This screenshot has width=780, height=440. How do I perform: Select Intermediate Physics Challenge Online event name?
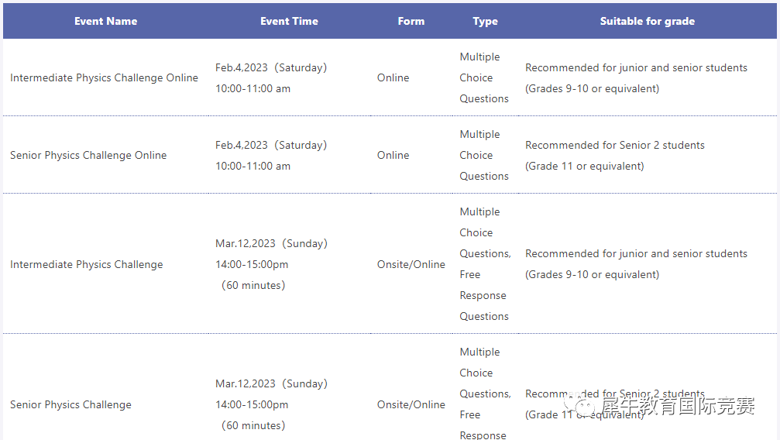pos(104,77)
